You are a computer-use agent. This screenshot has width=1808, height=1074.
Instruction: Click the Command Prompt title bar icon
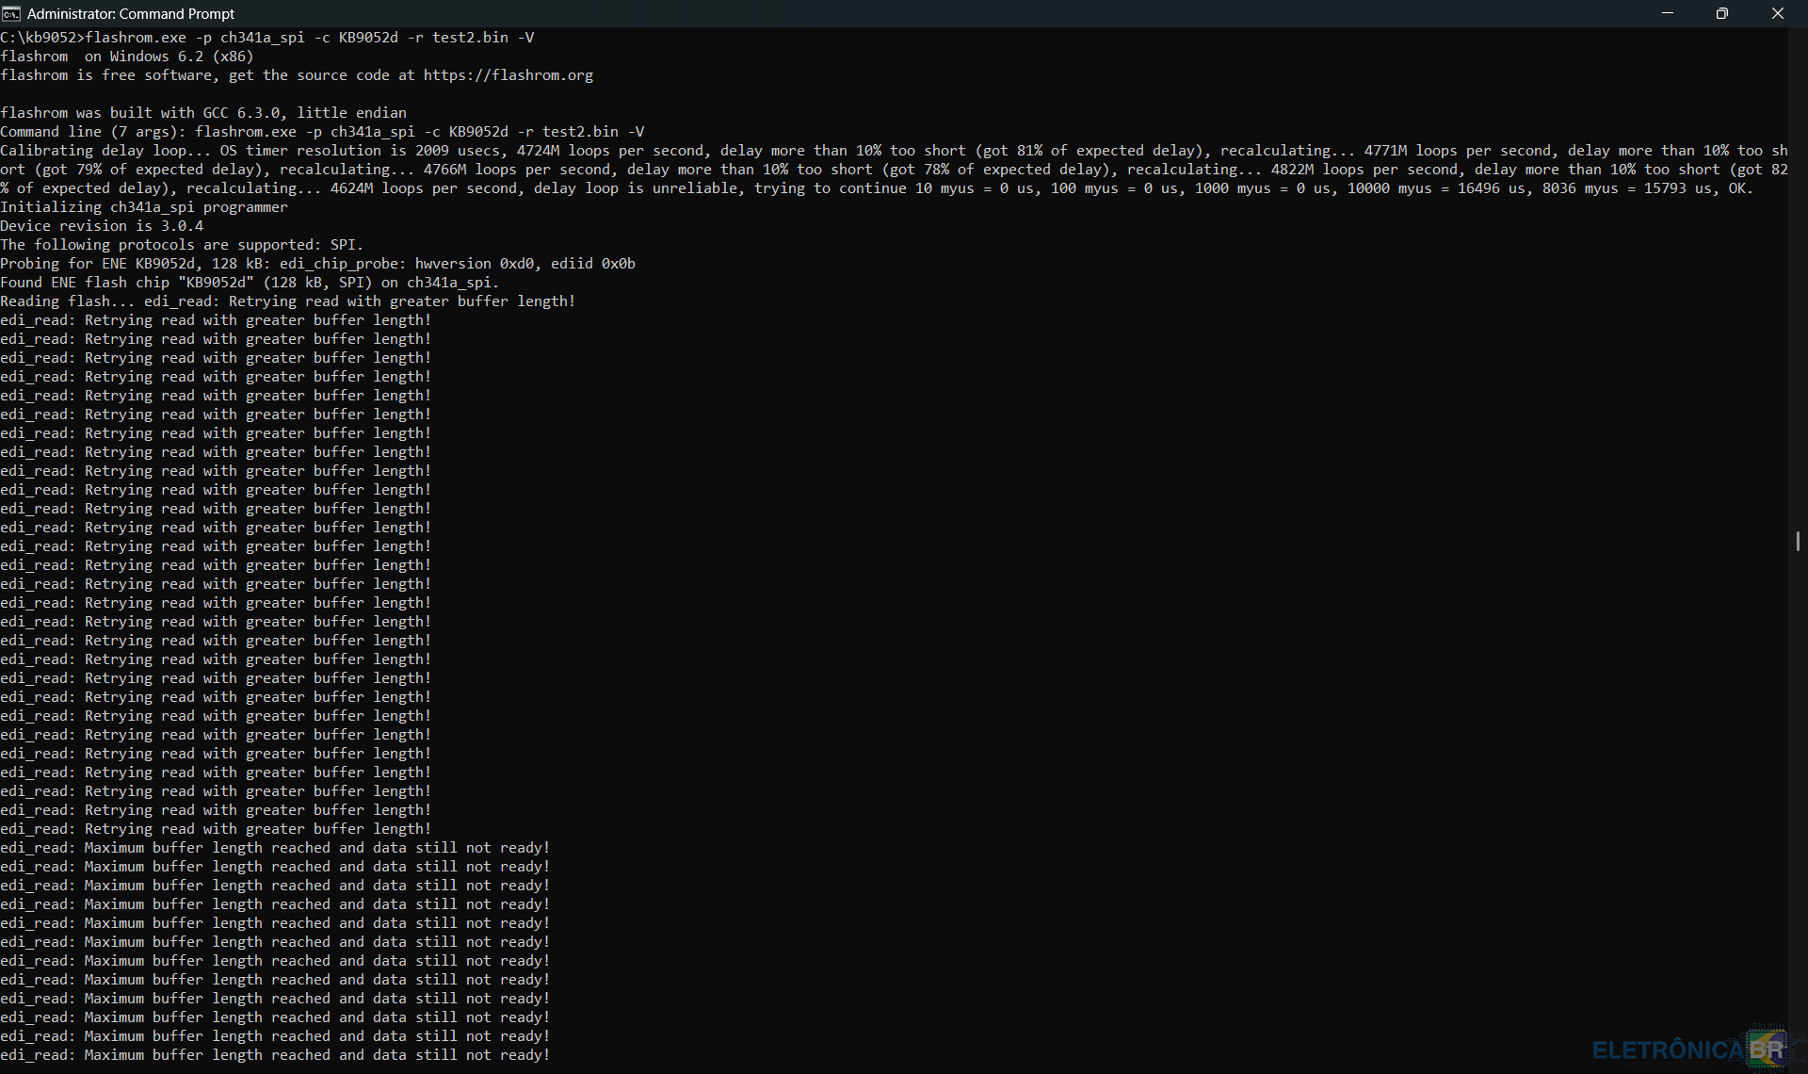pos(11,13)
